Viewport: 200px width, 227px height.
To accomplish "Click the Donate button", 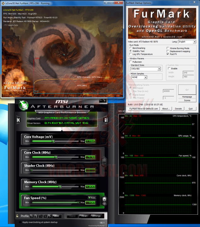I will [178, 109].
